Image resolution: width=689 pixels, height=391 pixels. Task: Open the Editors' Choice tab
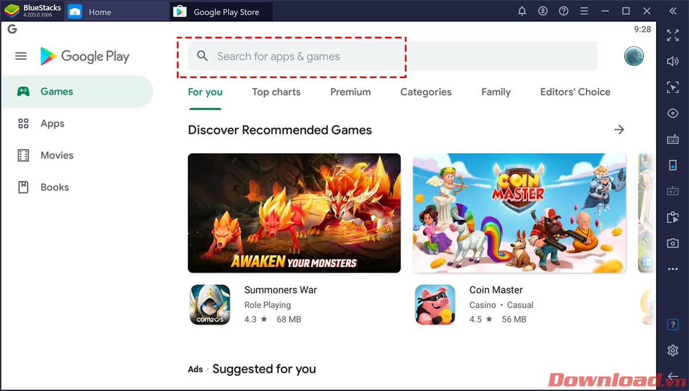[x=575, y=92]
